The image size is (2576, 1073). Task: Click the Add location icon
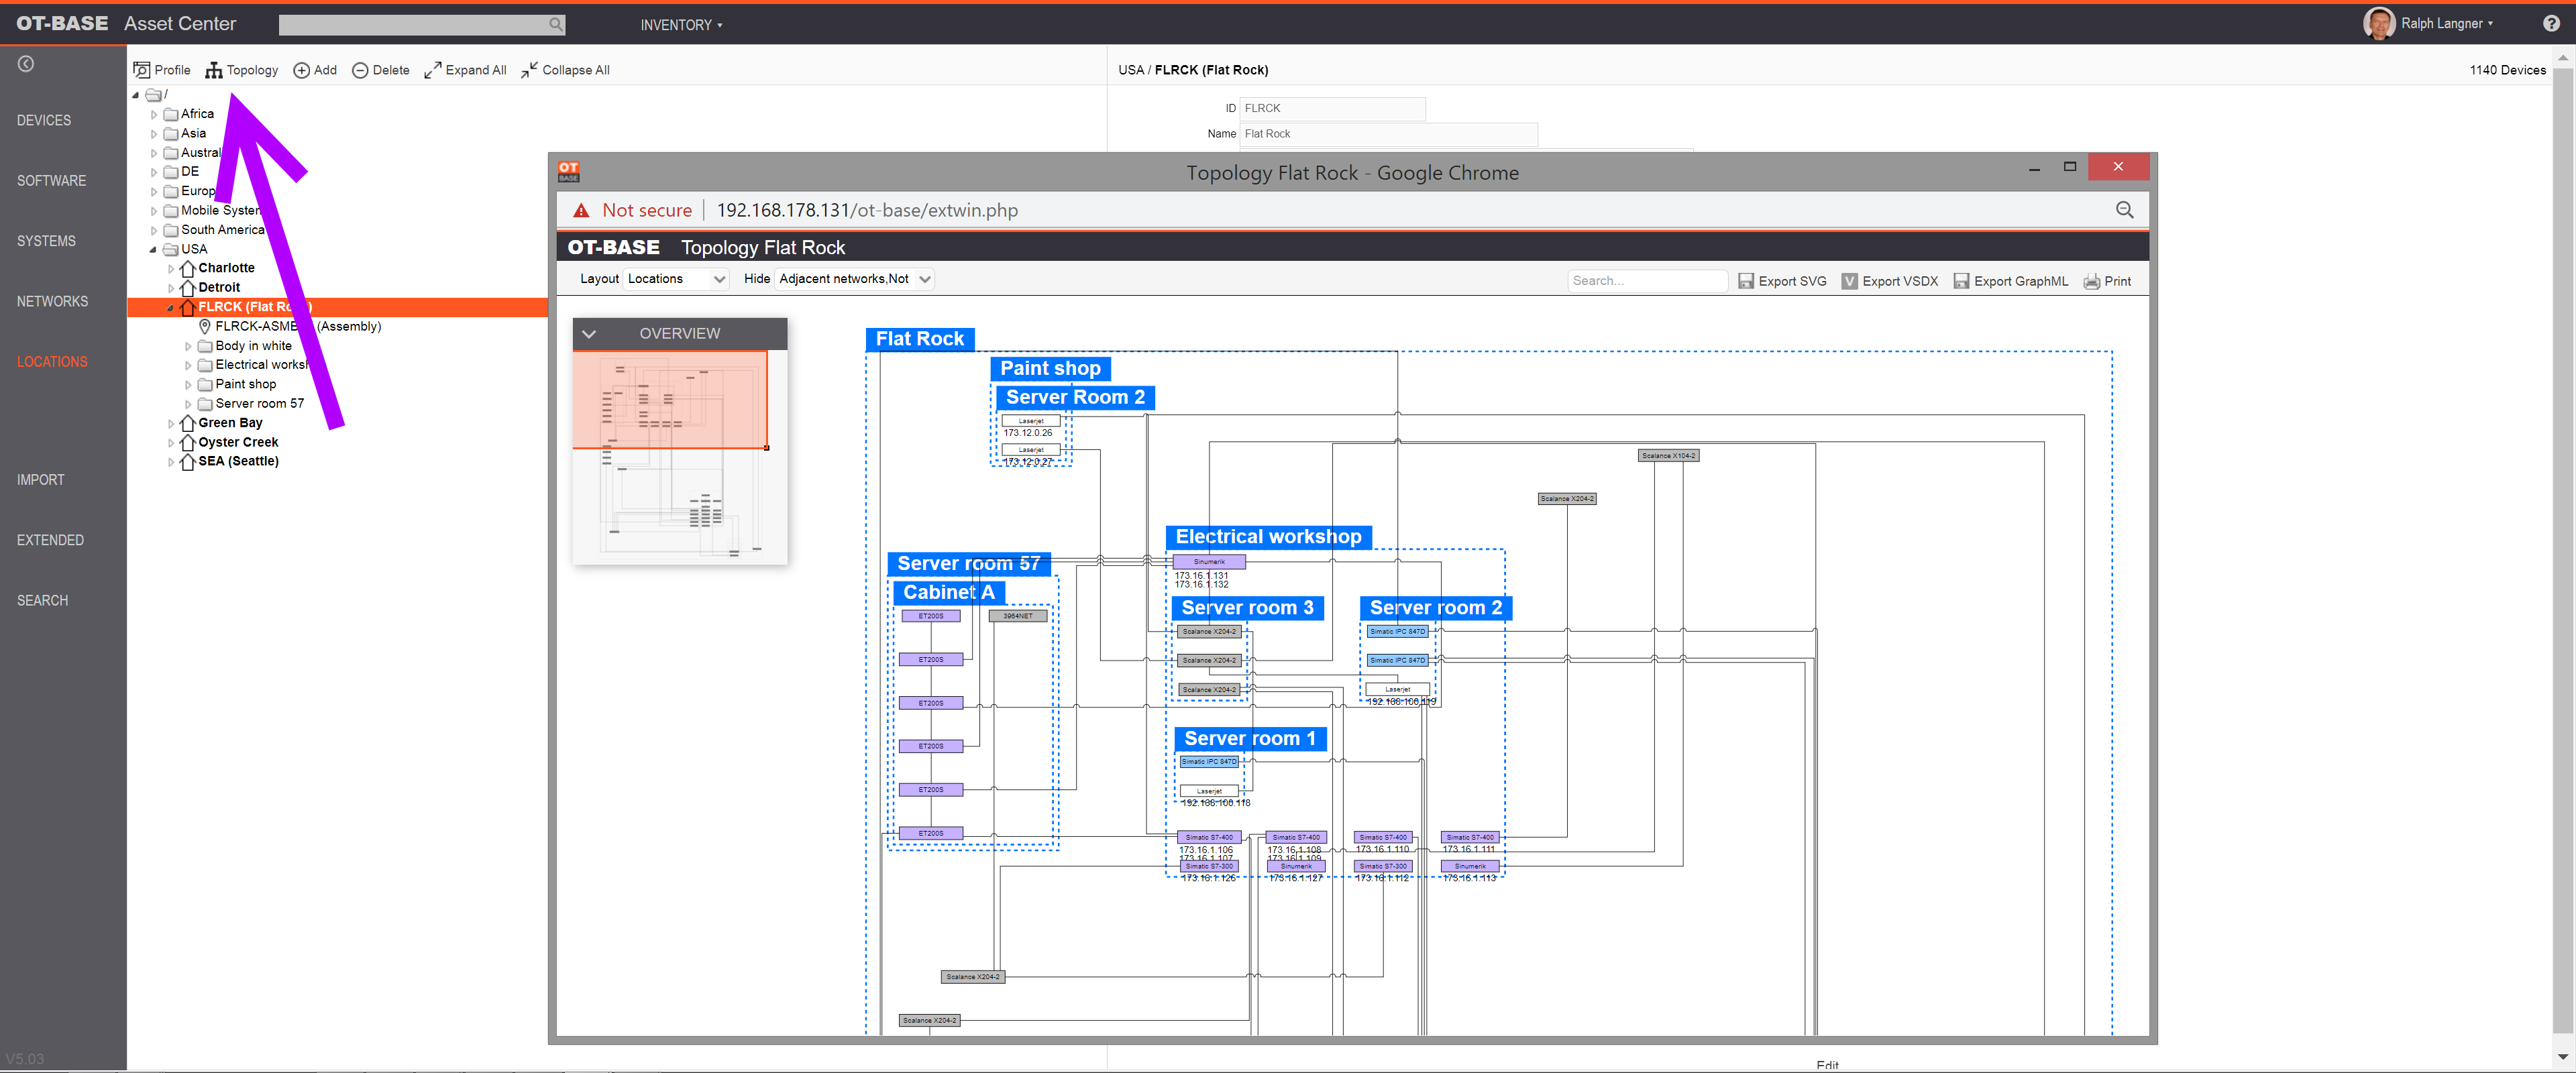click(301, 70)
